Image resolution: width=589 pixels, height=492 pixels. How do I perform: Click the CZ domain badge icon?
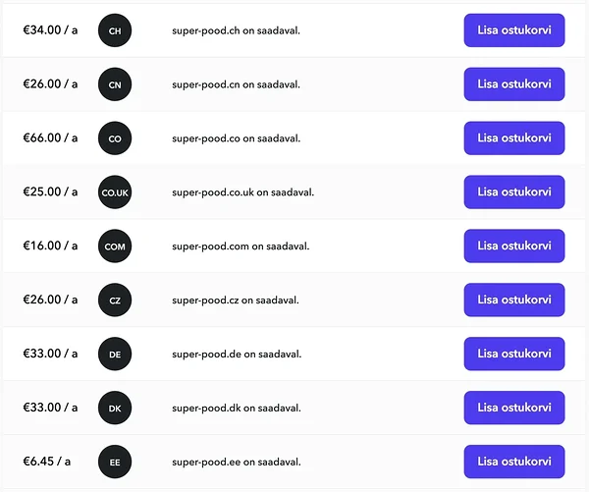point(115,300)
